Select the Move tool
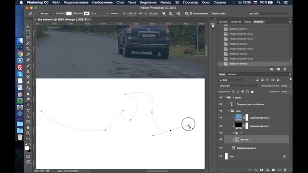Screen dimensions: 308x173 click(28, 26)
